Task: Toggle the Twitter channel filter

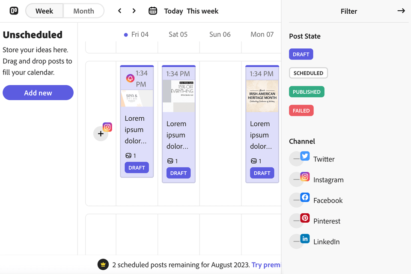Action: (297, 159)
